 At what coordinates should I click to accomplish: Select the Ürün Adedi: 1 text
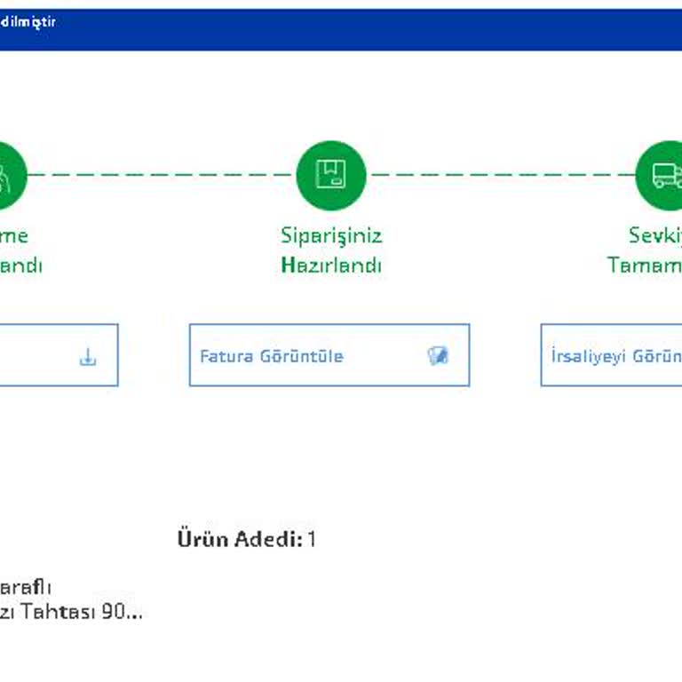(247, 539)
